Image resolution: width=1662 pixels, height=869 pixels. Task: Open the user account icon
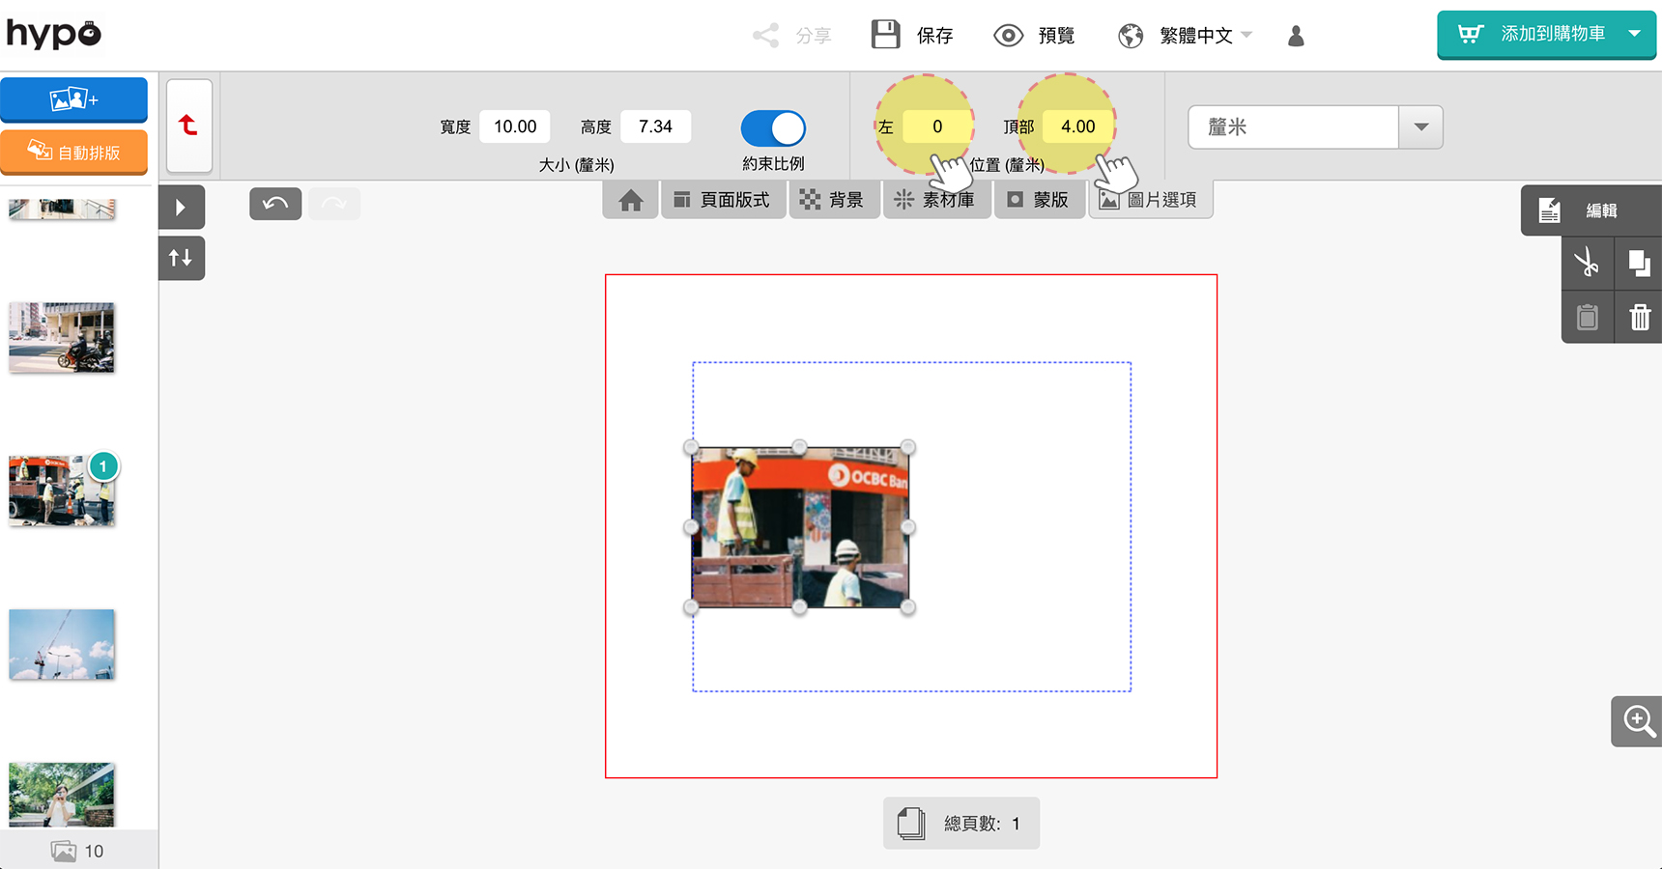1296,37
